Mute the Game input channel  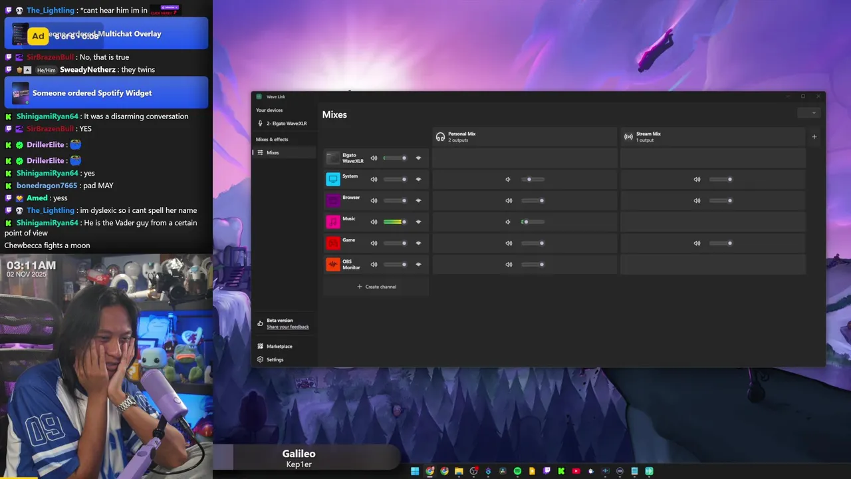[374, 243]
